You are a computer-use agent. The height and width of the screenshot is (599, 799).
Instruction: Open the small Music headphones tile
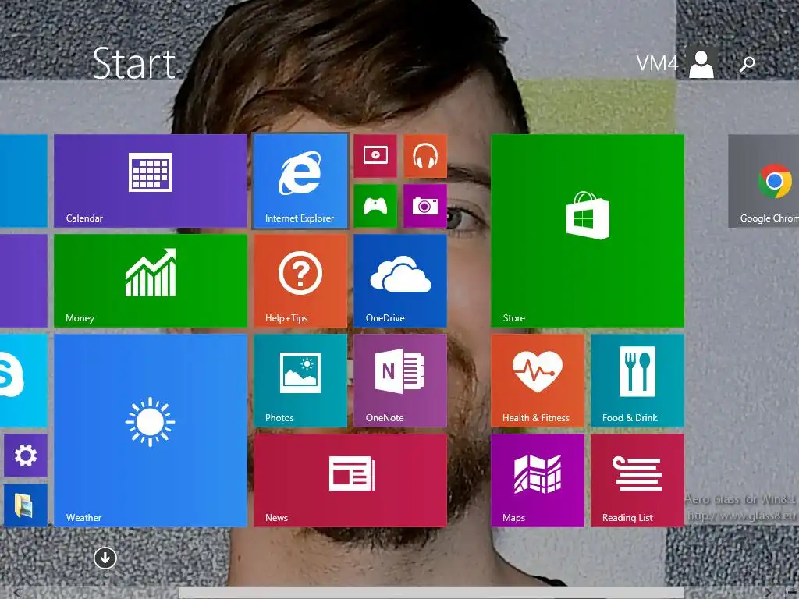(425, 156)
